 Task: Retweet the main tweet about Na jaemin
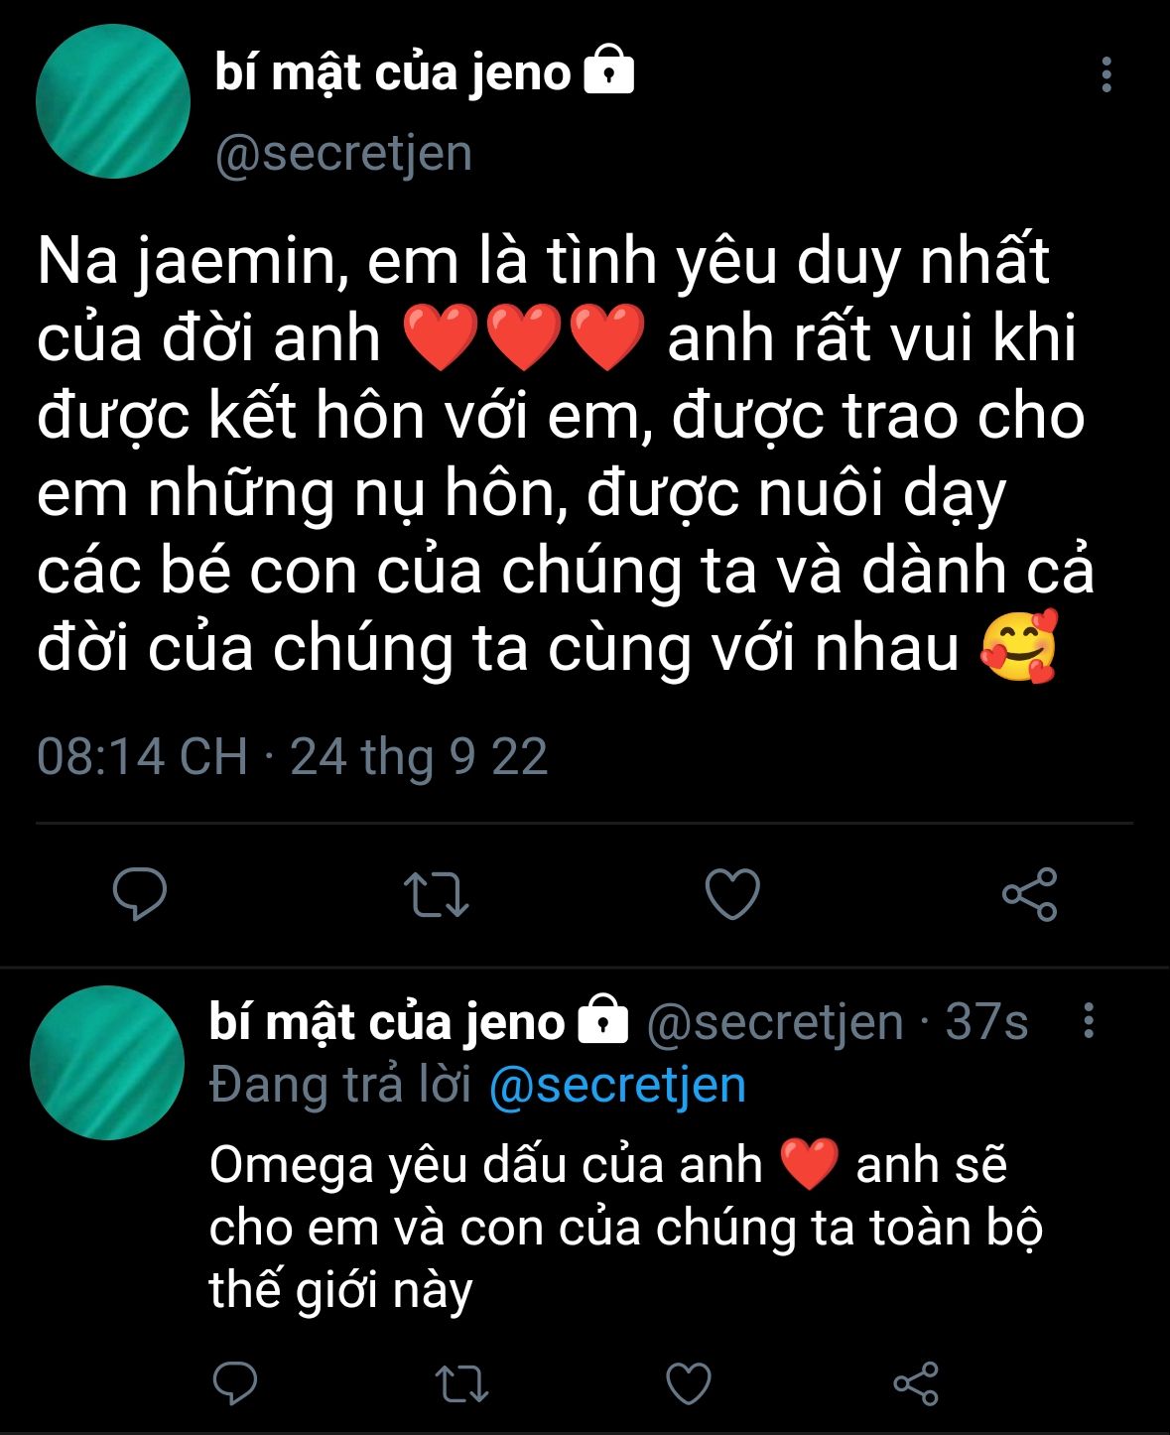point(437,894)
